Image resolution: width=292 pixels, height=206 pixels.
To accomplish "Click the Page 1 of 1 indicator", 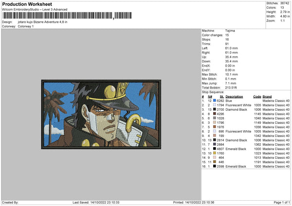I will (282, 202).
